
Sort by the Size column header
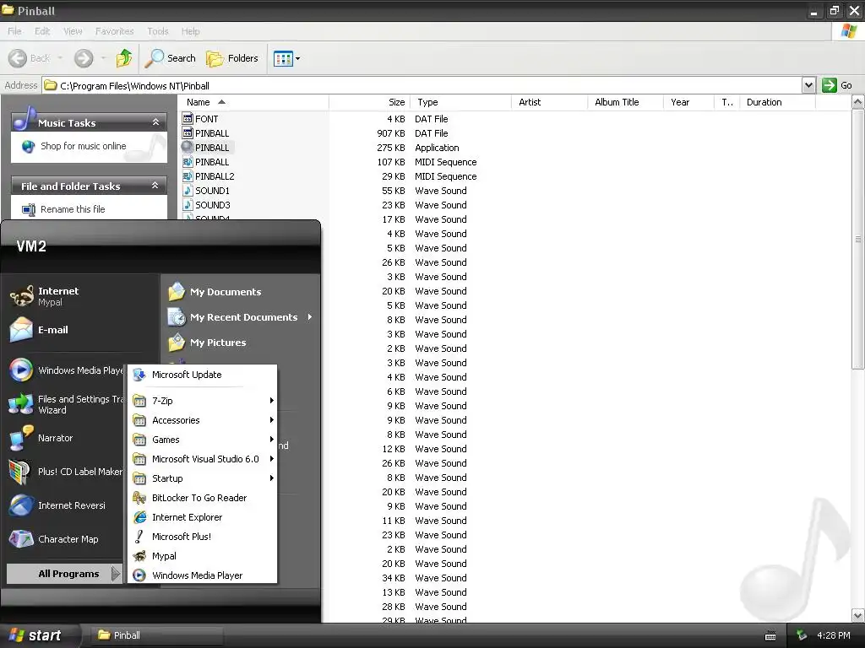[x=369, y=102]
